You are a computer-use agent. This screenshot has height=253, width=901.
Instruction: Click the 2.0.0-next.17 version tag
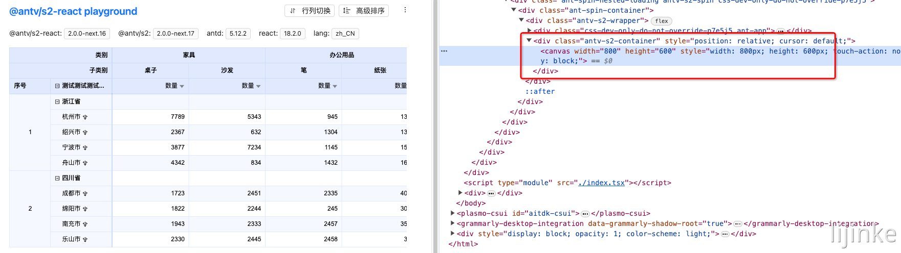[x=175, y=34]
